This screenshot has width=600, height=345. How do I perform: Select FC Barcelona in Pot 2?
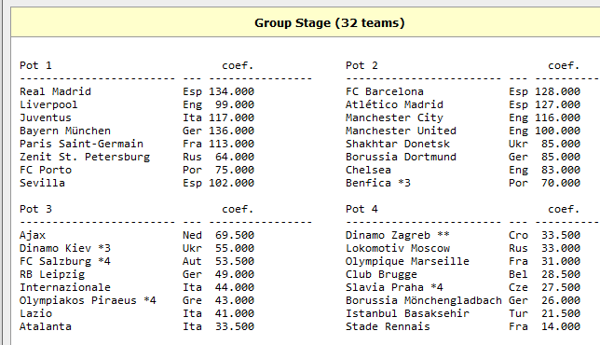click(x=385, y=91)
